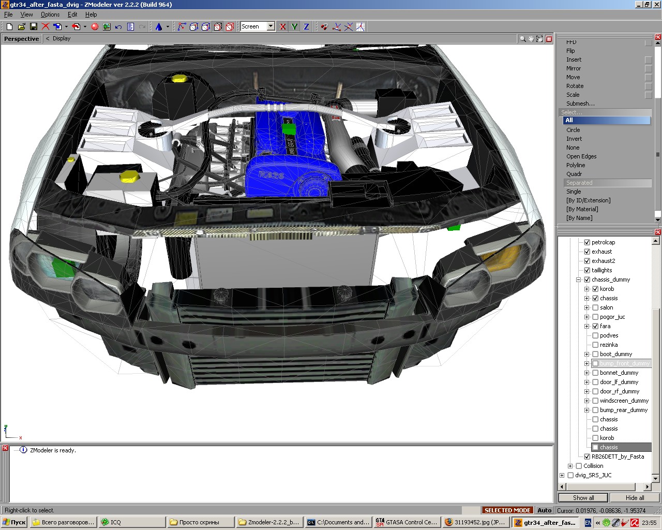662x530 pixels.
Task: Toggle X axis constraint
Action: (x=282, y=26)
